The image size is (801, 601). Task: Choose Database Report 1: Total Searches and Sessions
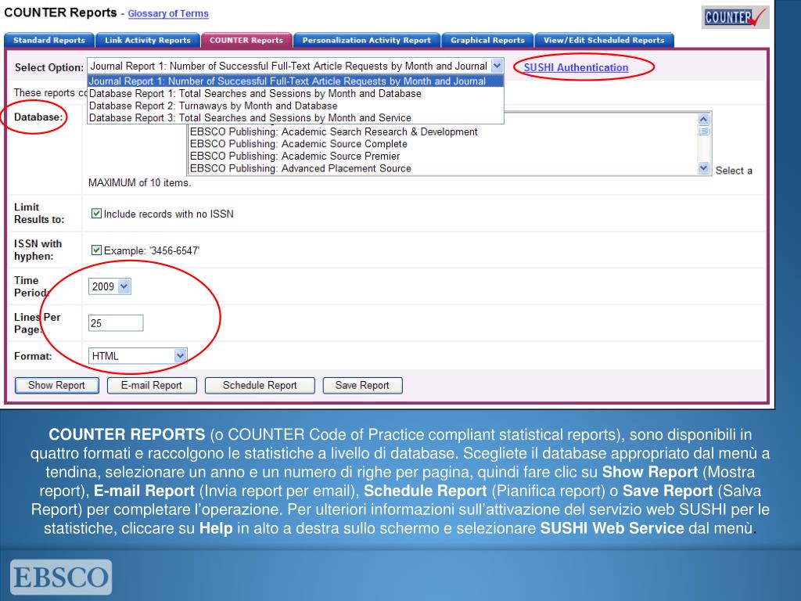(x=296, y=94)
